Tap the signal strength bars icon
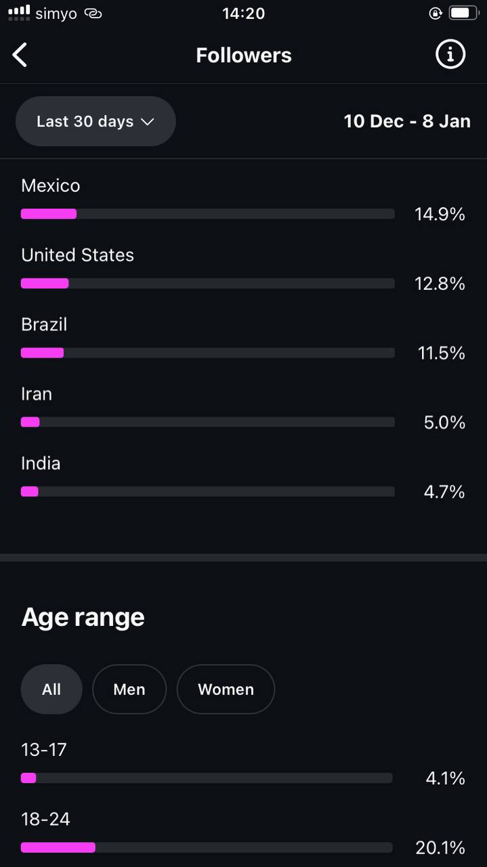Screen dimensions: 487x867 [19, 12]
